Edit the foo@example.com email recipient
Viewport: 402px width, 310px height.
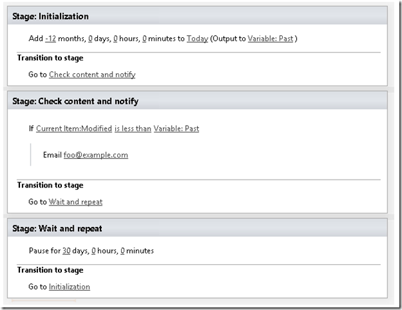click(96, 155)
